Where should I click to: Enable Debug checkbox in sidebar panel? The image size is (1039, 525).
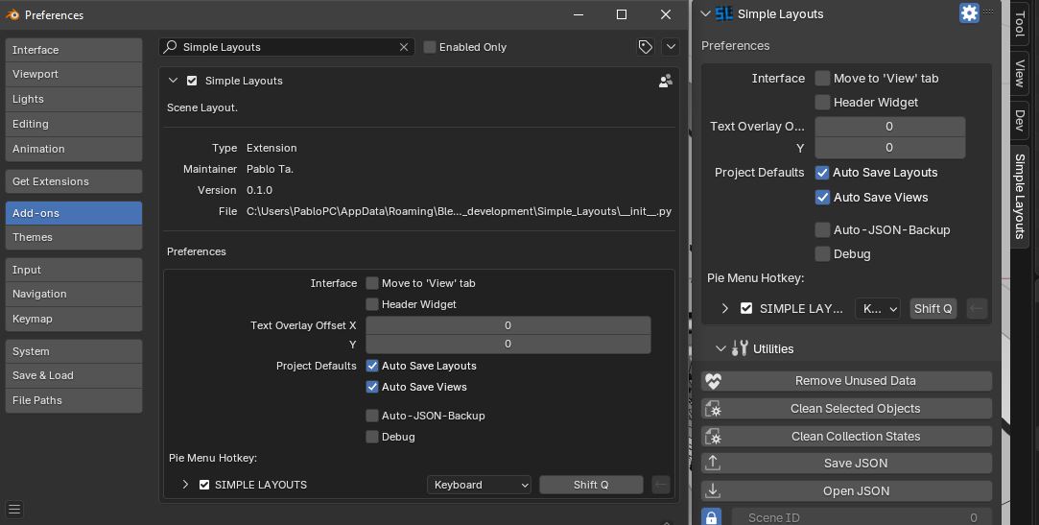click(x=822, y=254)
